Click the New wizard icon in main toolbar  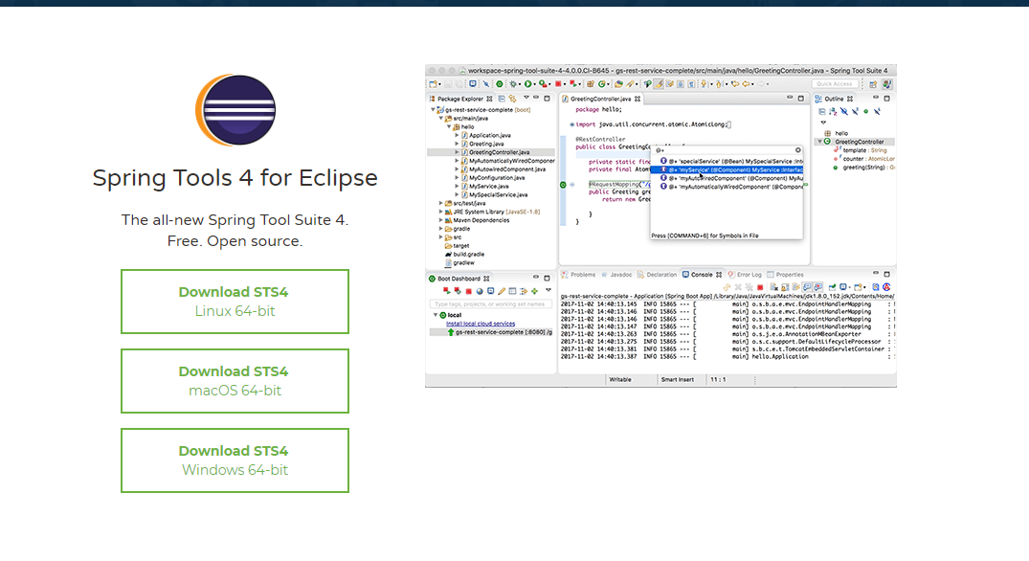coord(433,84)
